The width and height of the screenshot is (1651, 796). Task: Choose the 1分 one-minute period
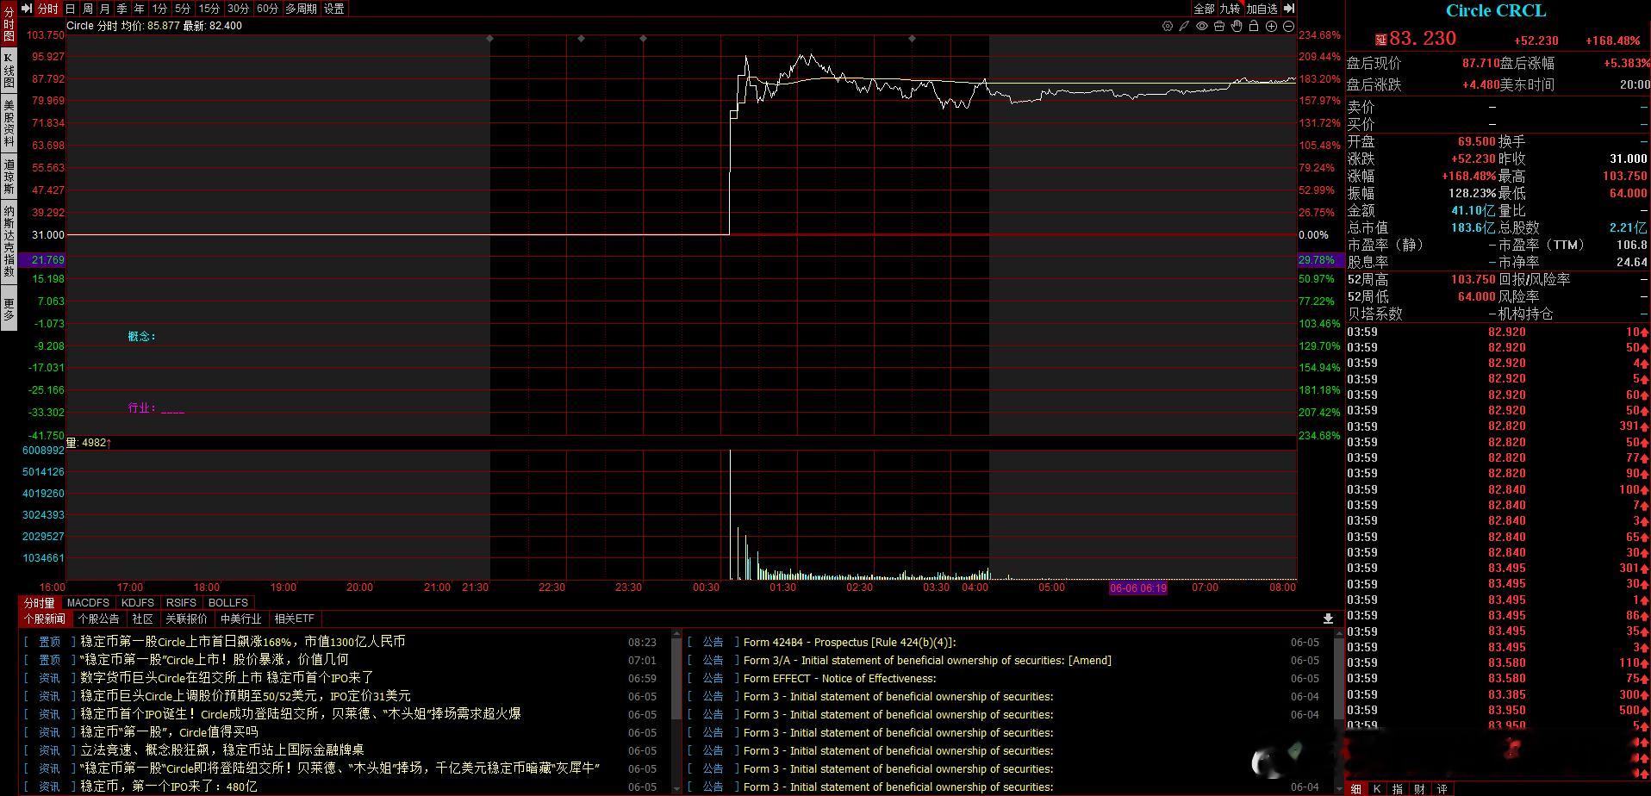(x=159, y=9)
